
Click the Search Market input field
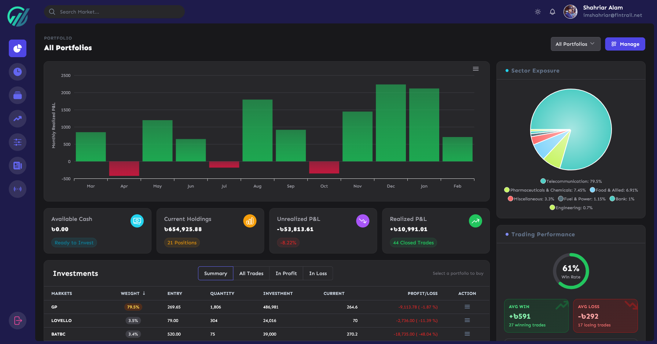pyautogui.click(x=114, y=12)
